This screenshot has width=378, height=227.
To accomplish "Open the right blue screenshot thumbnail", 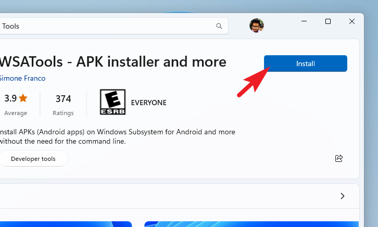I will point(251,224).
